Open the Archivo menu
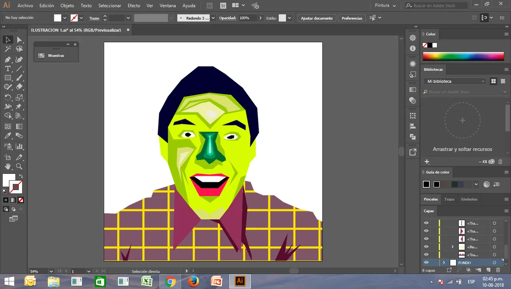Image resolution: width=511 pixels, height=289 pixels. click(25, 6)
